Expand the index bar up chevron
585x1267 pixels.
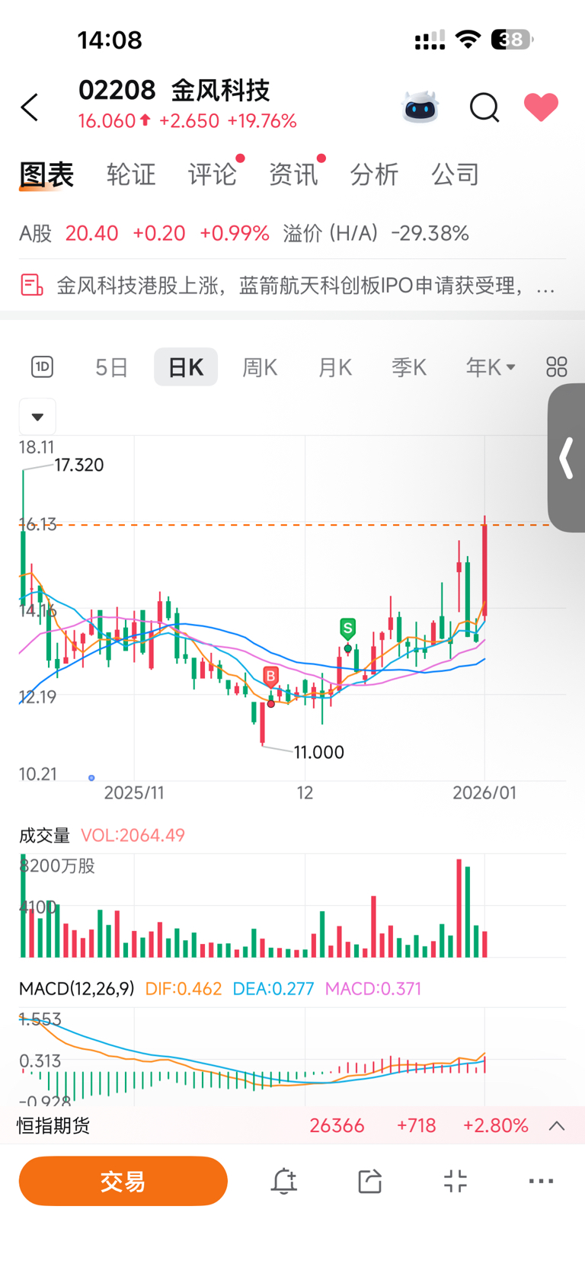point(557,1126)
